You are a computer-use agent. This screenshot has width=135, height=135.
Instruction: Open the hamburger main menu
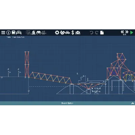pyautogui.click(x=3, y=33)
